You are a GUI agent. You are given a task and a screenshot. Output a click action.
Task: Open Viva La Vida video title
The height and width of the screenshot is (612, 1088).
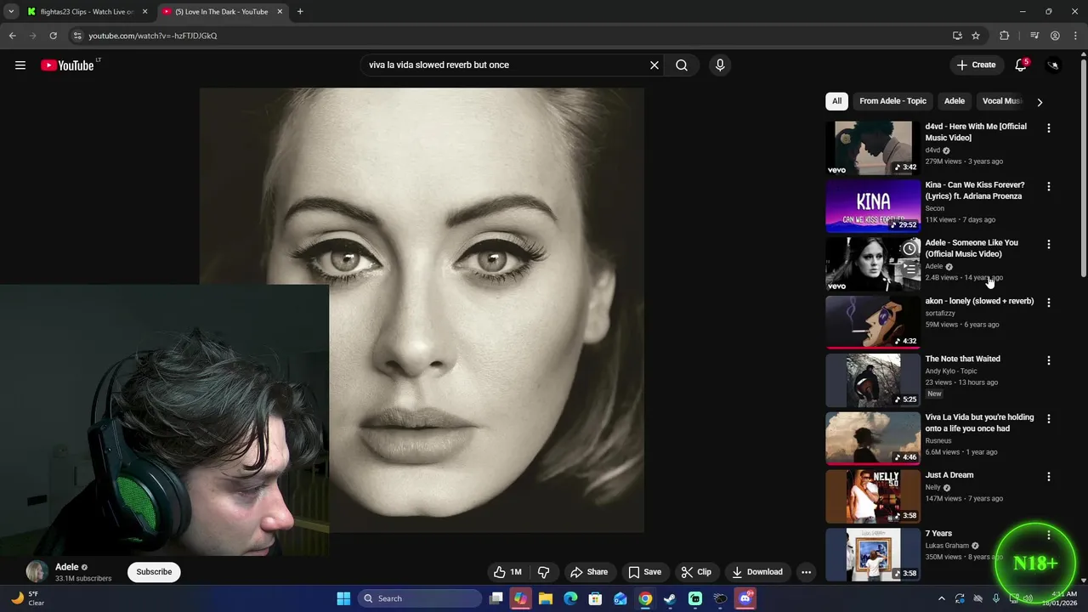point(979,423)
